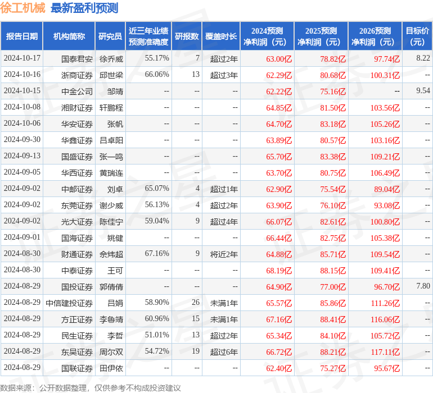Screen dimensions: 433x393
Task: Click researcher name 轩鹏程
Action: 111,108
